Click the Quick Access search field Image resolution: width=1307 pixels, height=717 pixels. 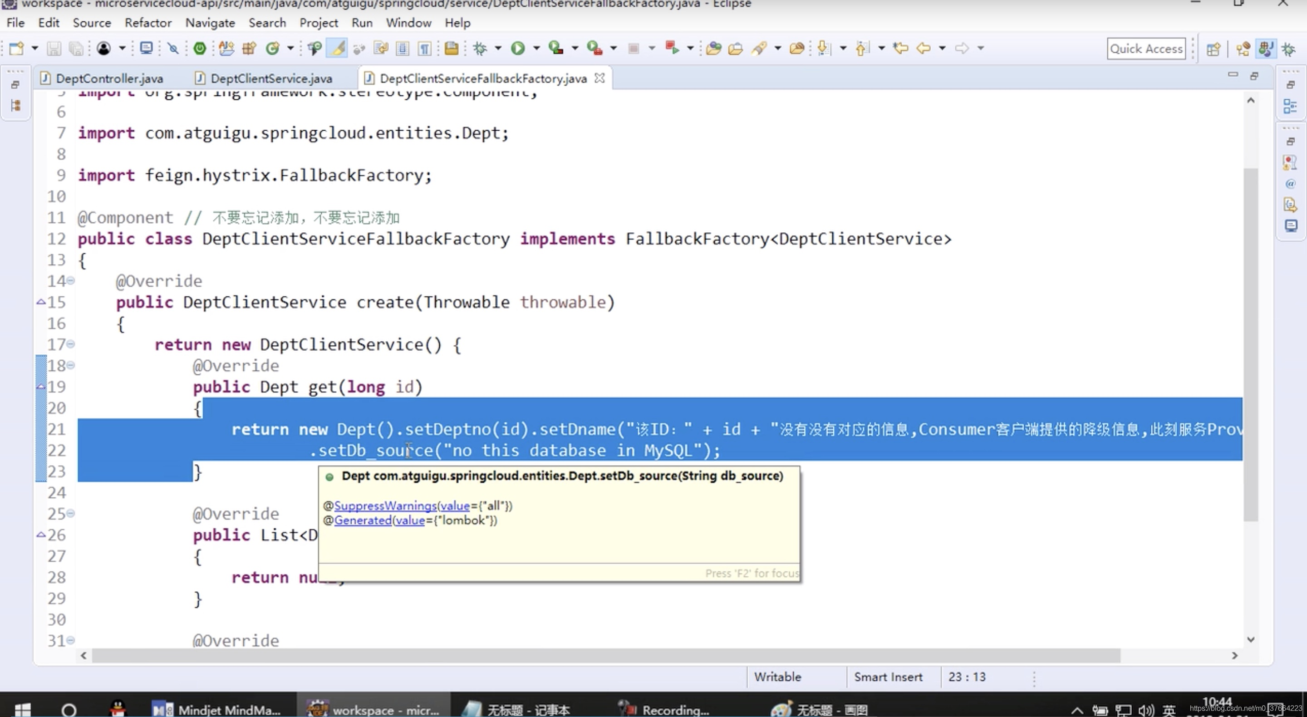[x=1145, y=49]
